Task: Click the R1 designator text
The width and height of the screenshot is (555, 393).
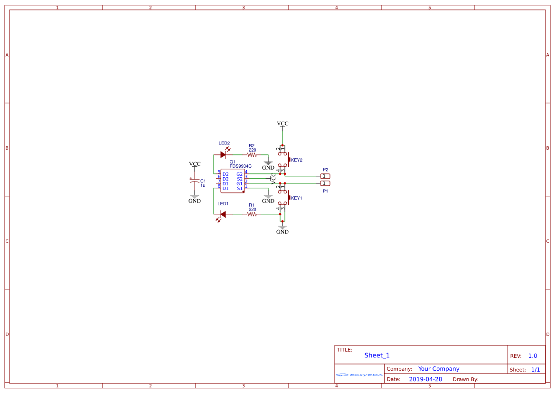Action: point(251,205)
